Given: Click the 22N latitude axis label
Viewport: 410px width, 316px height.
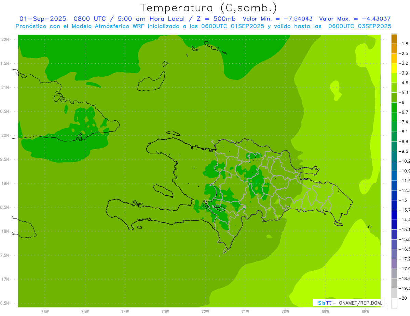Looking at the screenshot, I should (x=5, y=40).
